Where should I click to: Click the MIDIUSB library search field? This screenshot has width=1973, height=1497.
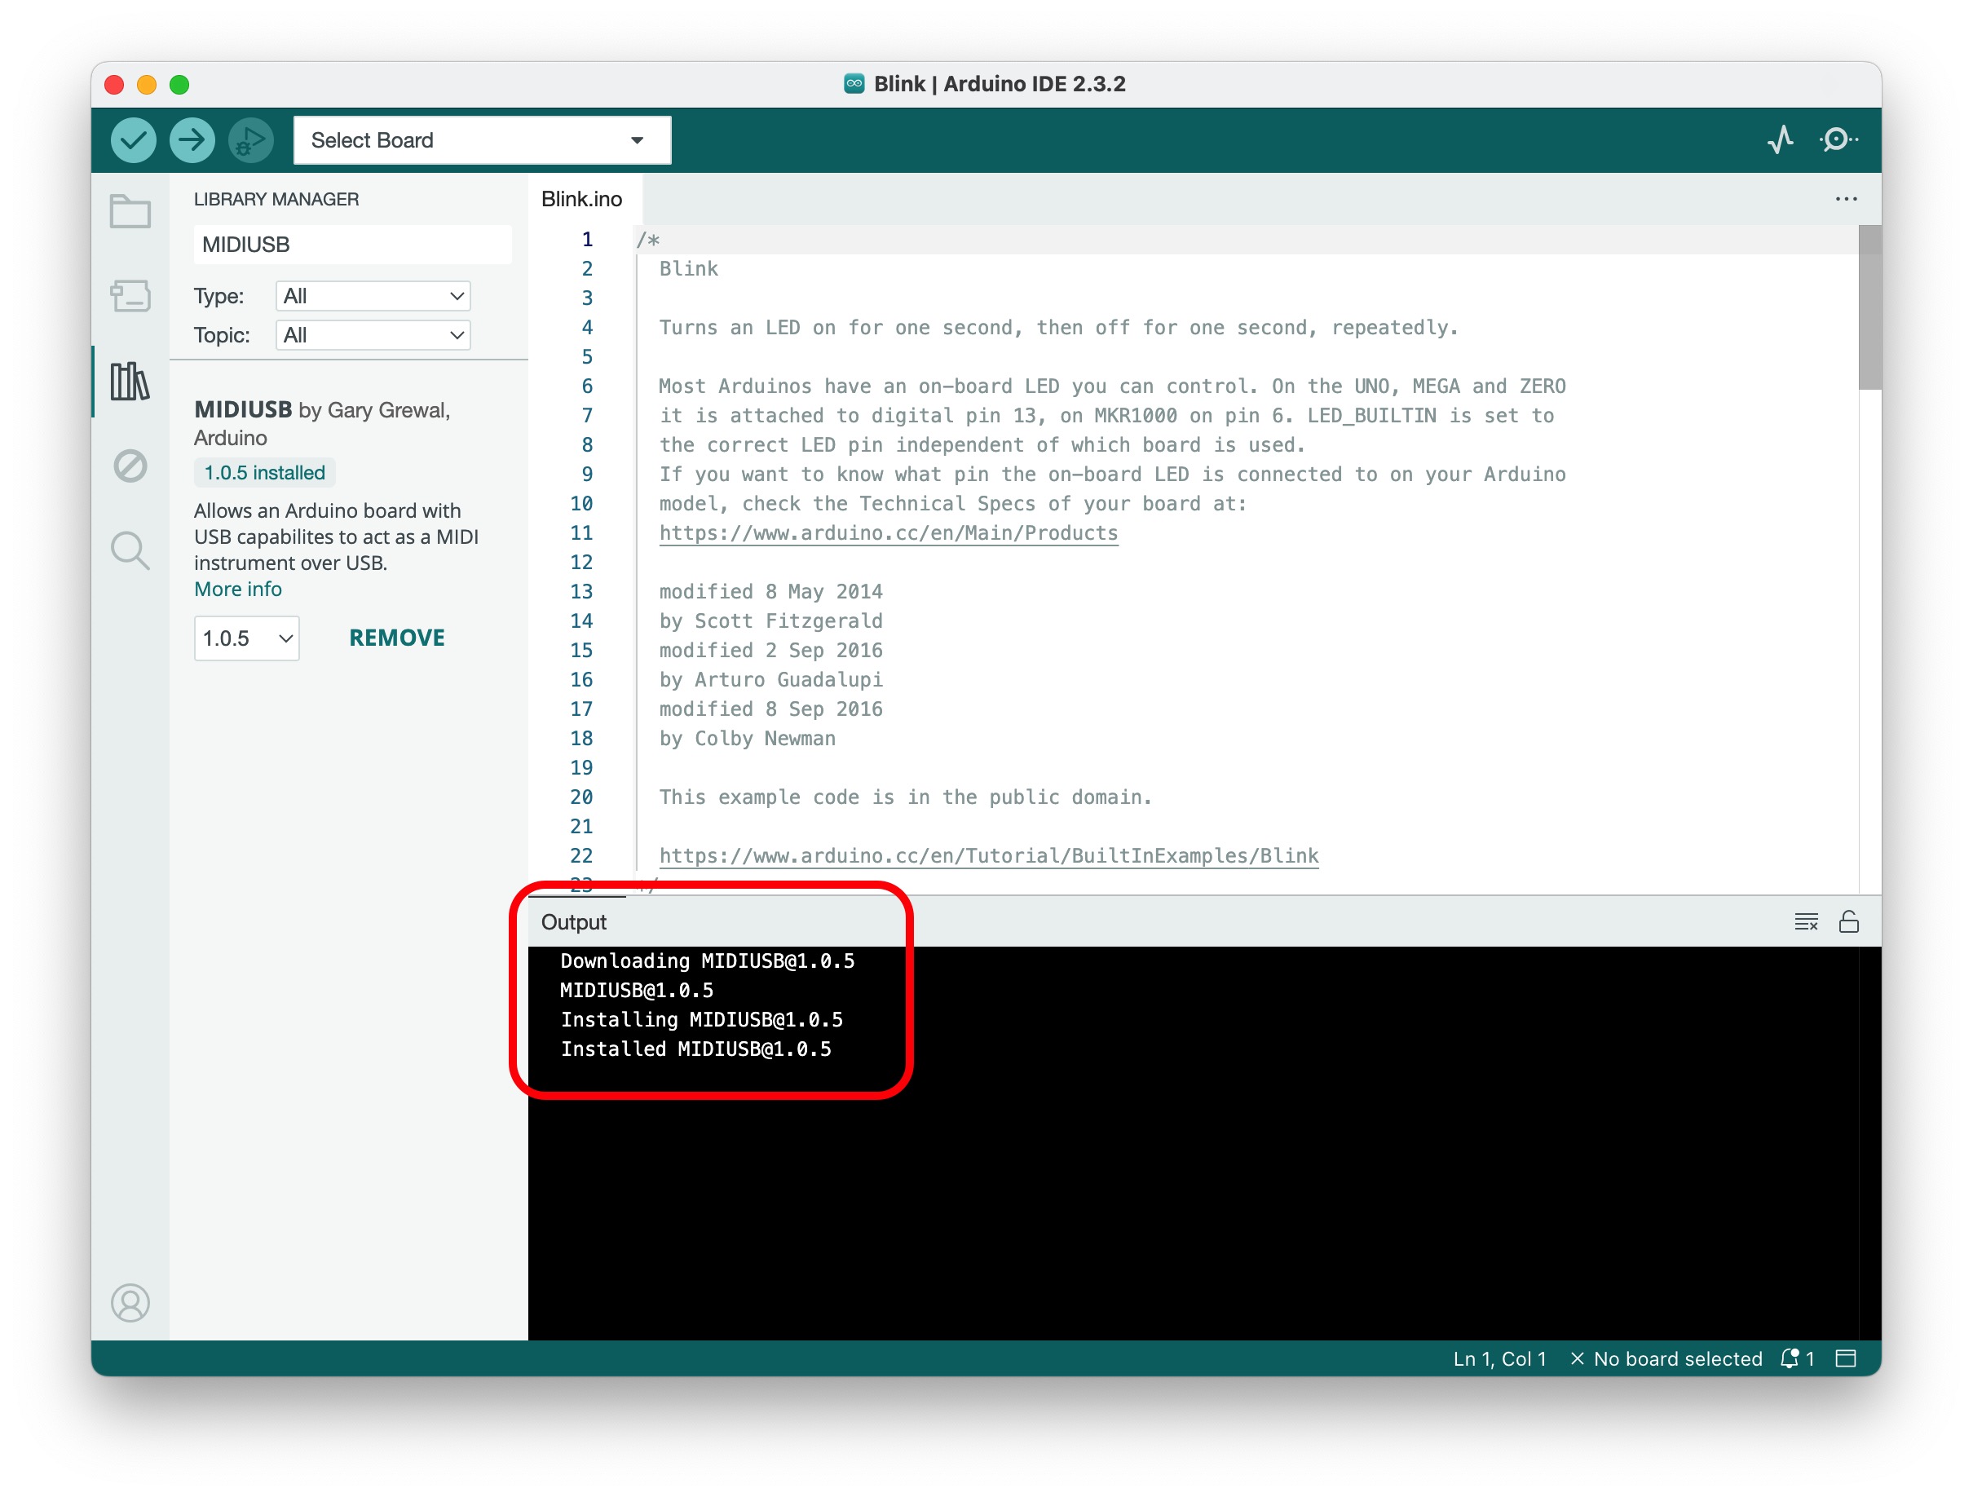coord(352,245)
